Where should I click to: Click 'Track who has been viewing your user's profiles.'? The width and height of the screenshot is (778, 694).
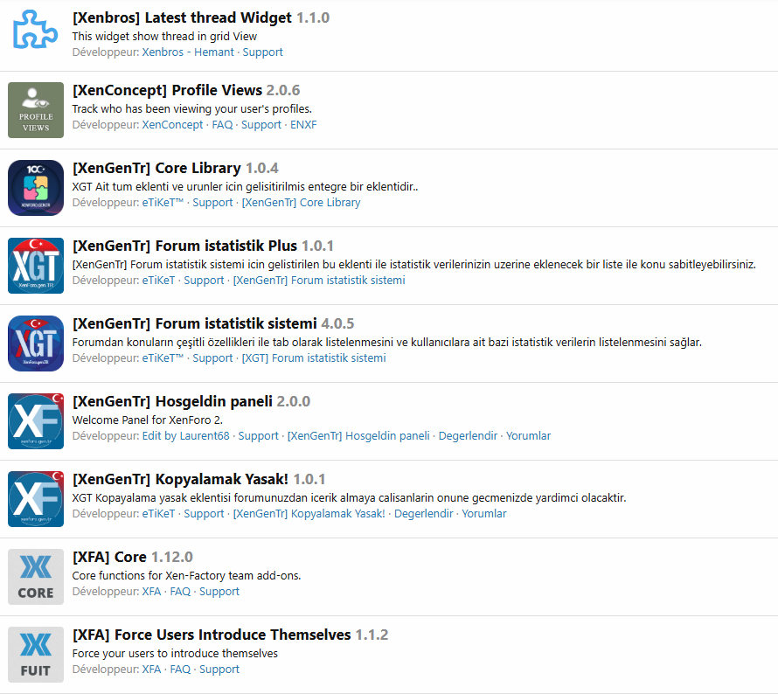coord(192,109)
